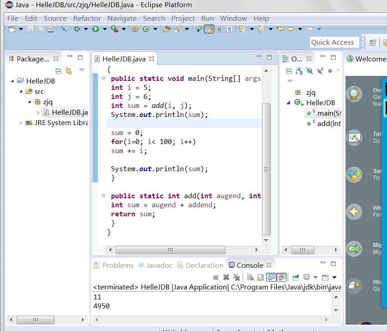Click the Welcome Tutorials checkmark icon
This screenshot has width=387, height=331.
click(354, 138)
